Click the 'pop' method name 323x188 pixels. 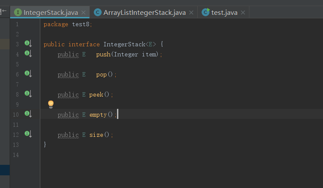[101, 75]
